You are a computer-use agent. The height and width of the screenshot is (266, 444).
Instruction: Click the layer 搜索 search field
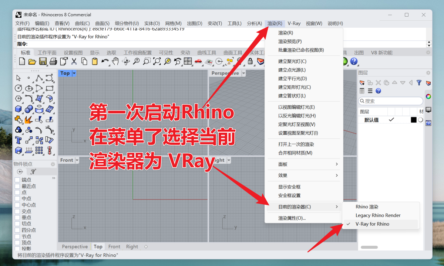392,101
